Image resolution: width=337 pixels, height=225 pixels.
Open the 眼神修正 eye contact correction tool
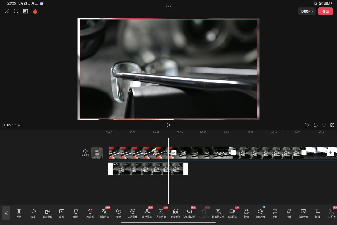coord(147,213)
